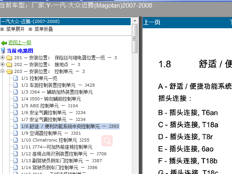This screenshot has width=232, height=174.
Task: Open 201 保险丝与继电器位置一览 folder
Action: pos(65,58)
